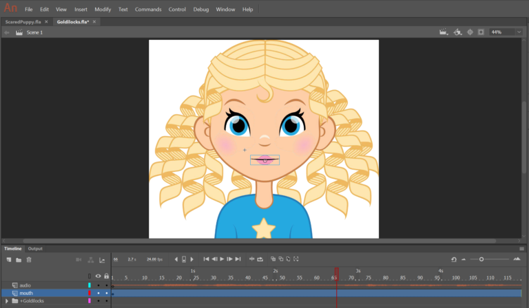
Task: Click the 44% zoom level field
Action: 502,32
